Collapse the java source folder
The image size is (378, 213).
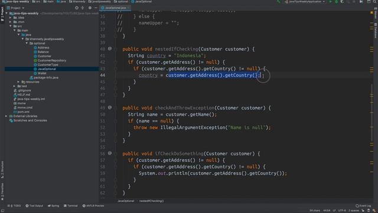click(18, 35)
